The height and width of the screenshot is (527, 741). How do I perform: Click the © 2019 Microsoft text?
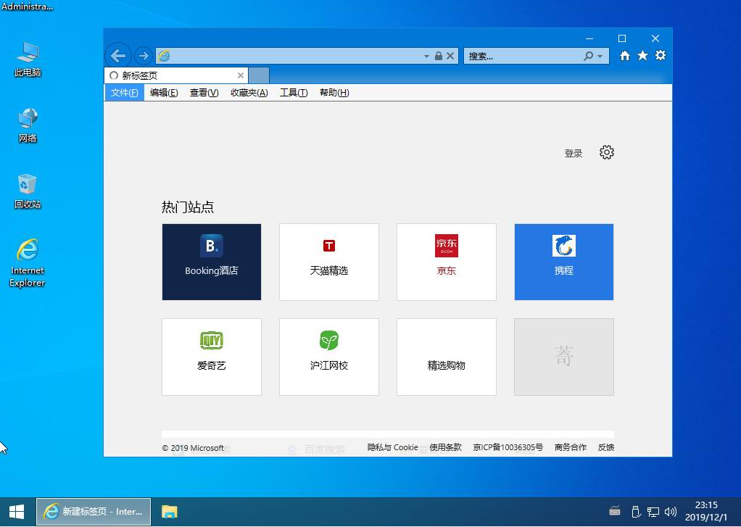[x=193, y=447]
